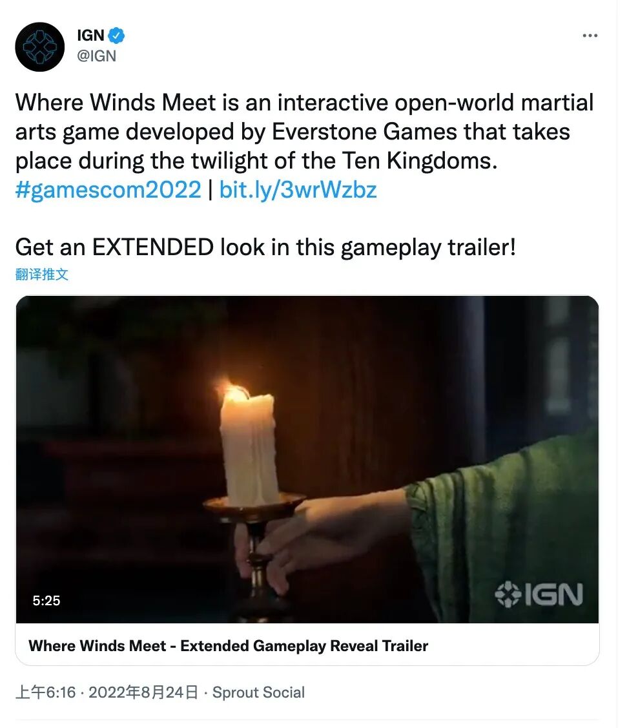This screenshot has height=728, width=638.
Task: Click the tweet timestamp 上午6:16
Action: point(45,692)
